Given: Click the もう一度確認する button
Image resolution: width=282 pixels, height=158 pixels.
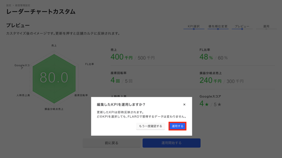Looking at the screenshot, I should [150, 126].
